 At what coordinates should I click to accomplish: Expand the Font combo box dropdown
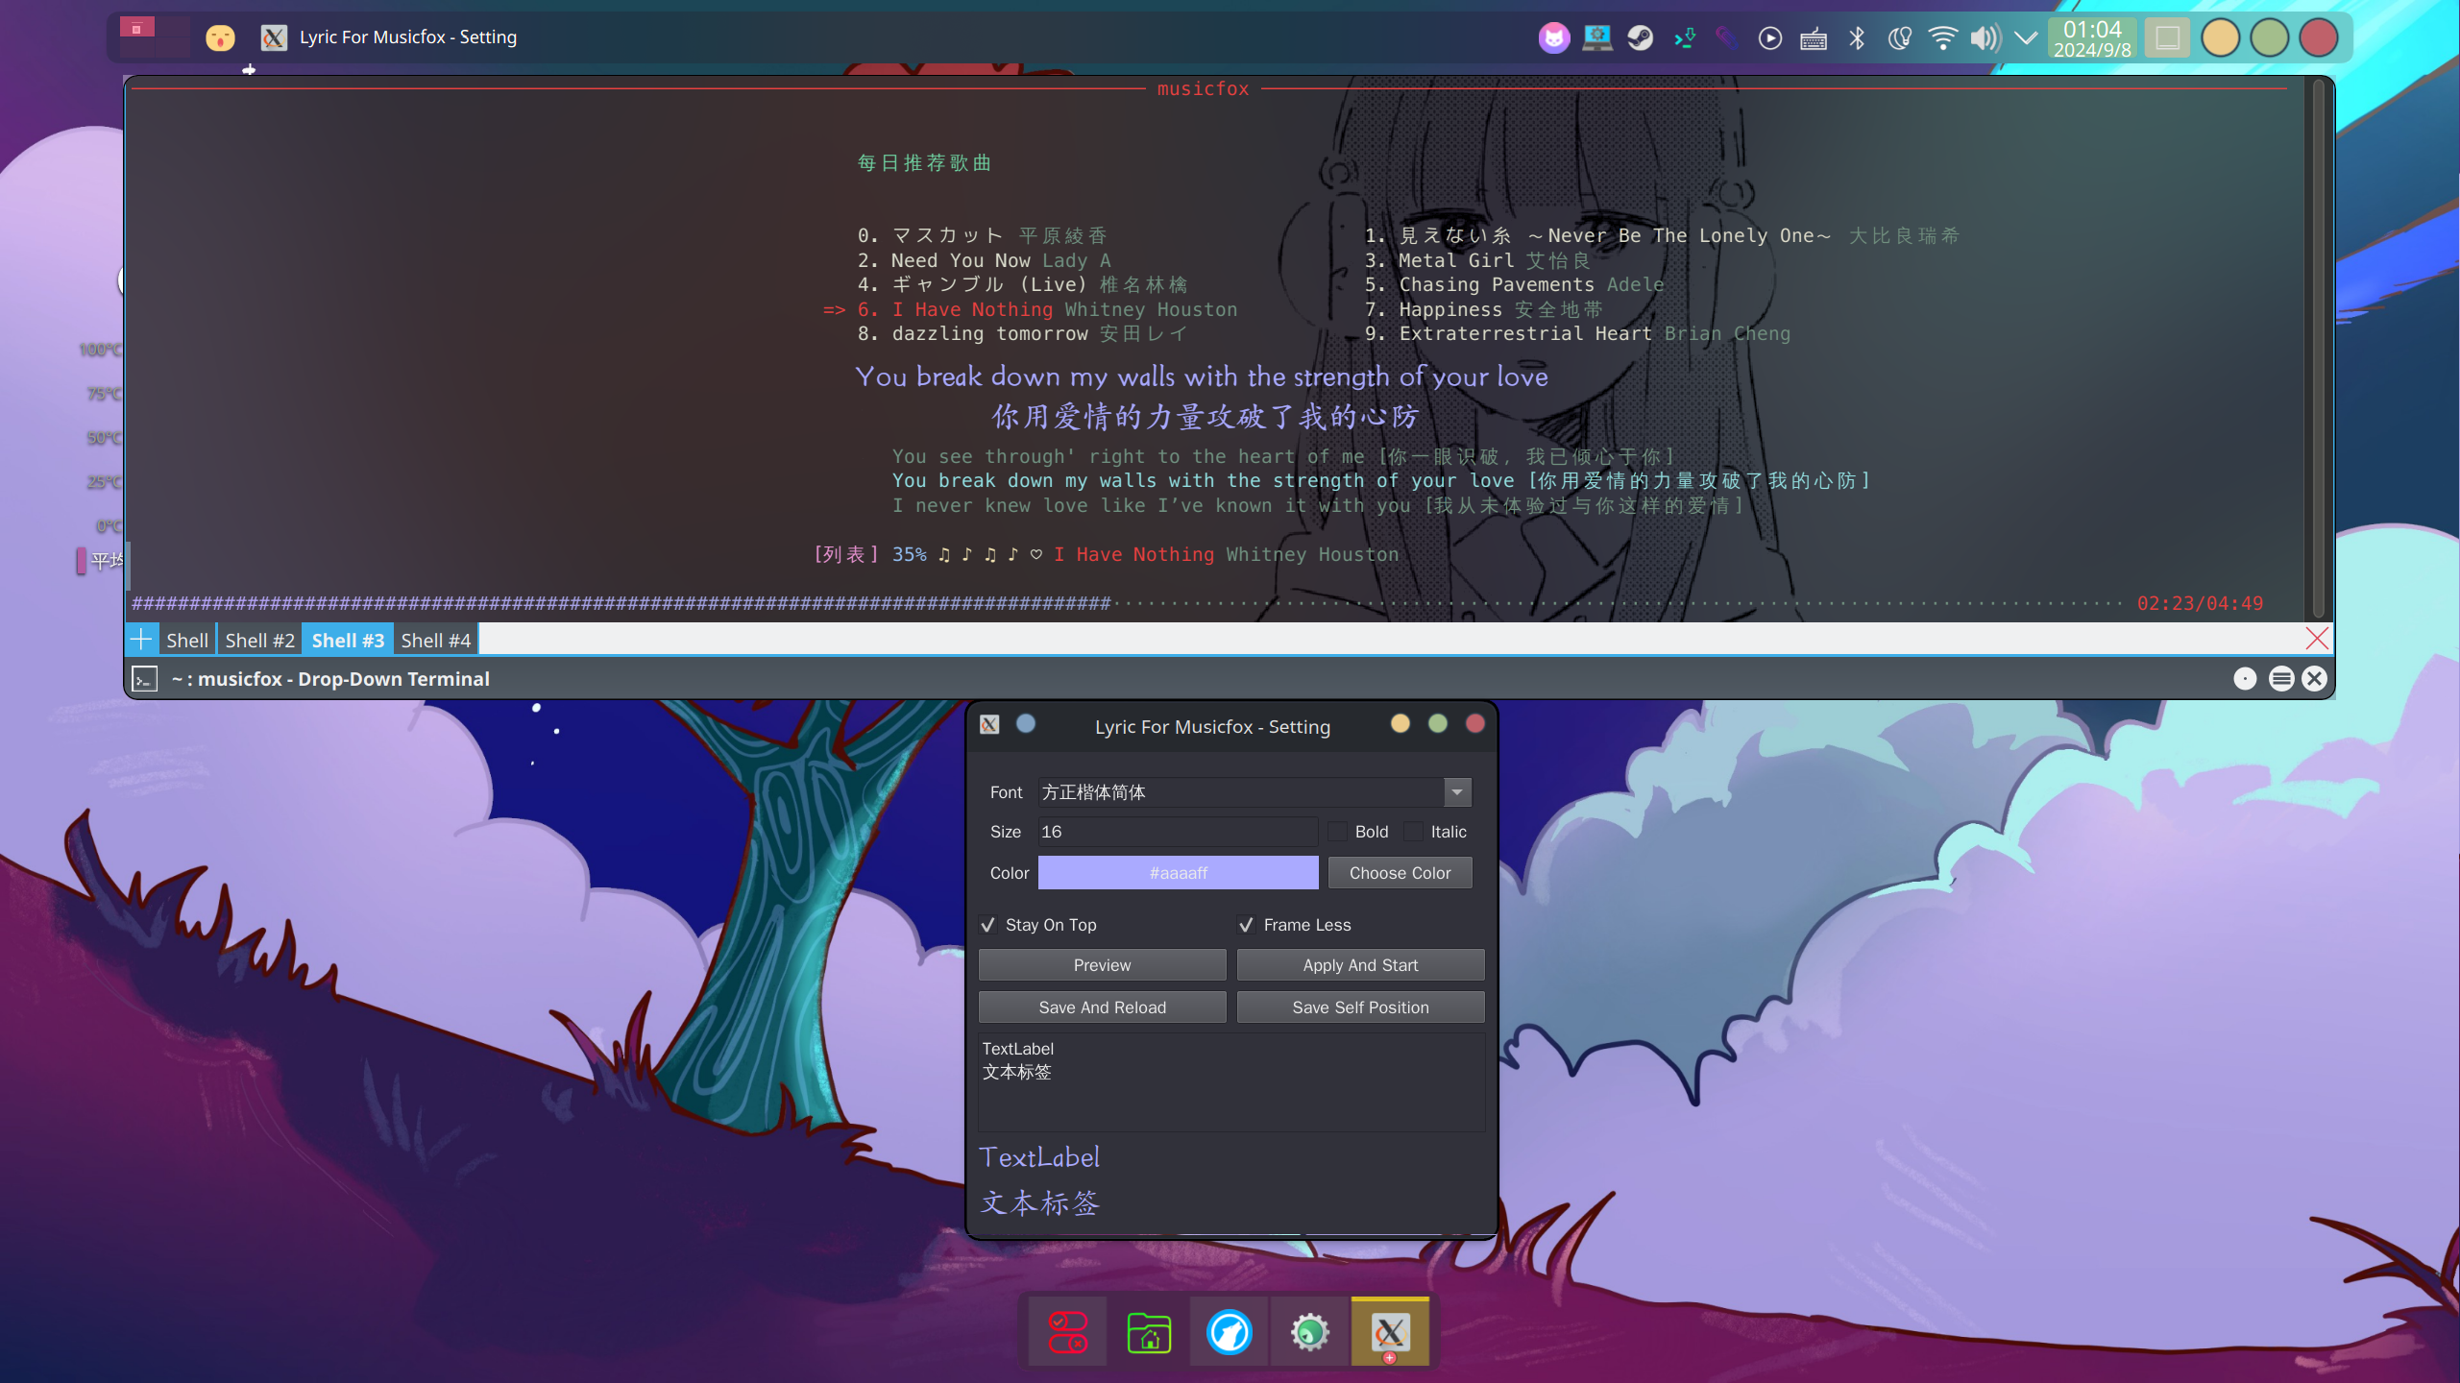pos(1456,792)
